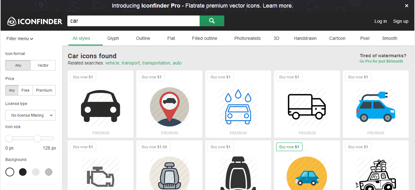Screen dimensions: 415x190
Task: Click Buy now $1 on car wash icon
Action: (x=220, y=77)
